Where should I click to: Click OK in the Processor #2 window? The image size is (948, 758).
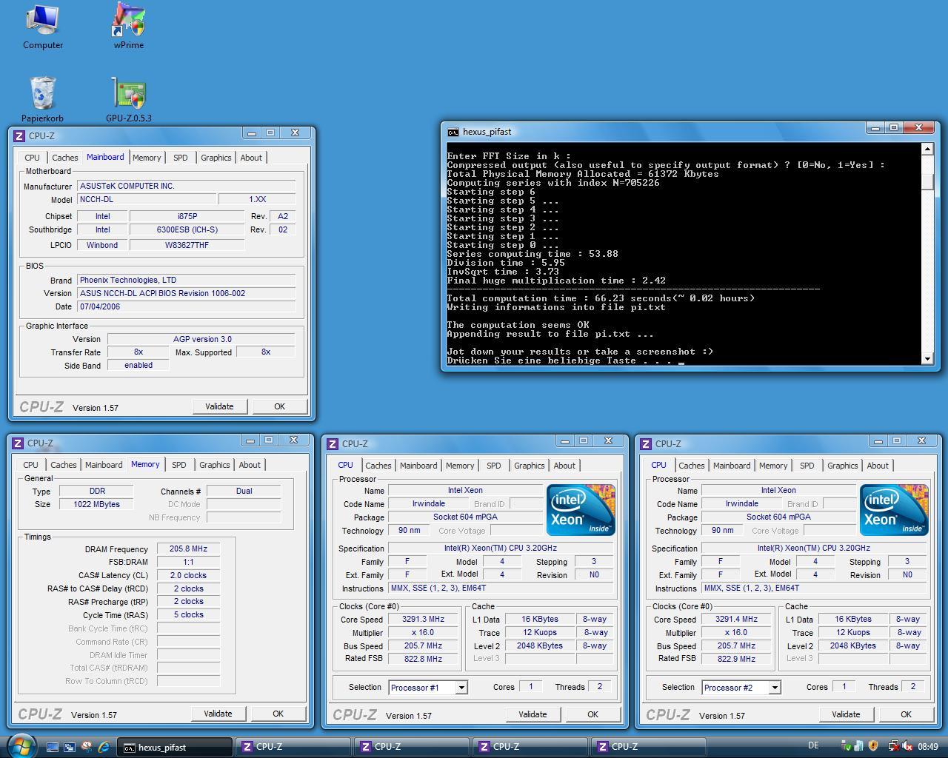[906, 714]
